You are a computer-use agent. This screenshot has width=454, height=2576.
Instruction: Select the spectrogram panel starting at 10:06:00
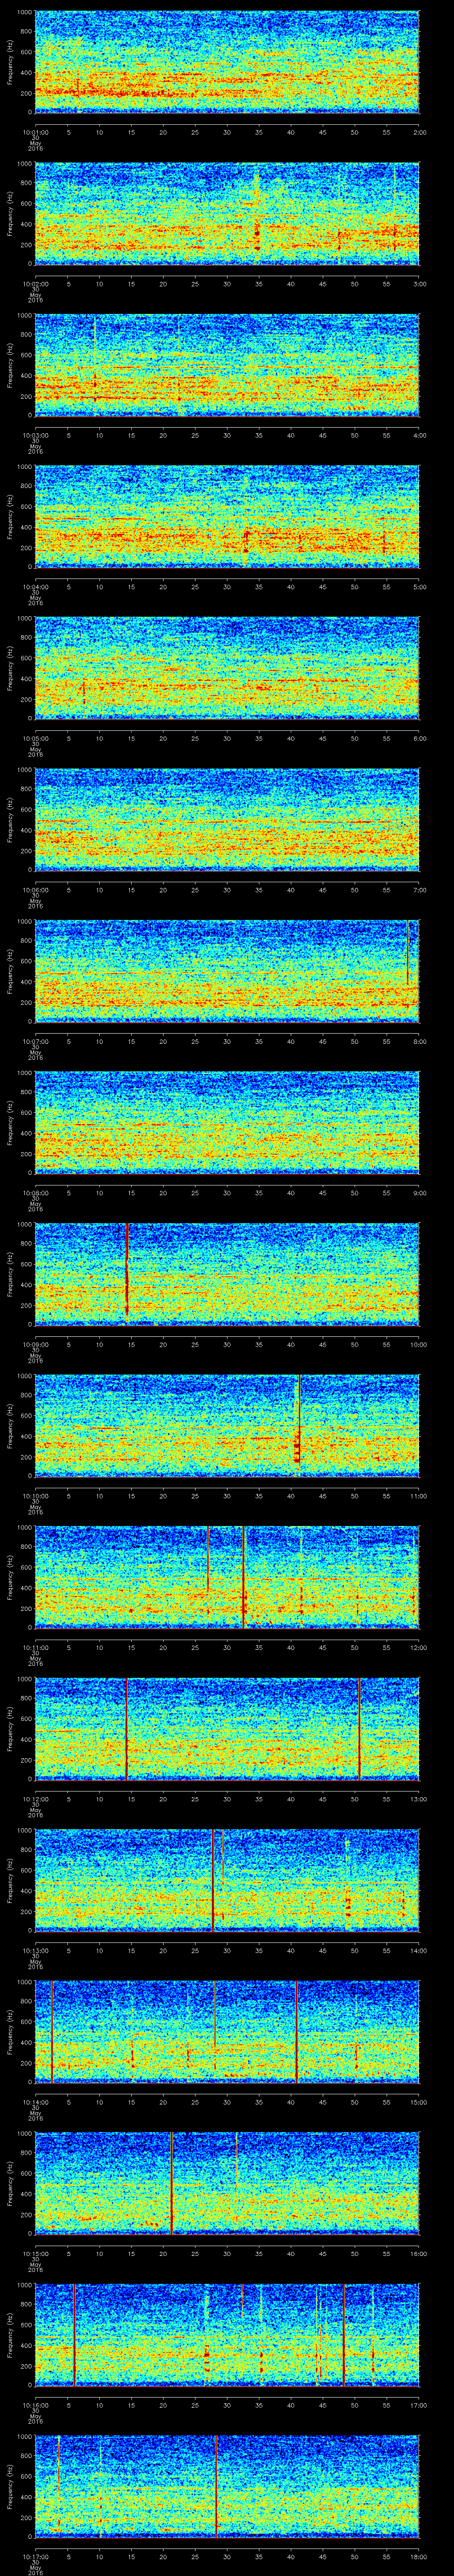(227, 820)
